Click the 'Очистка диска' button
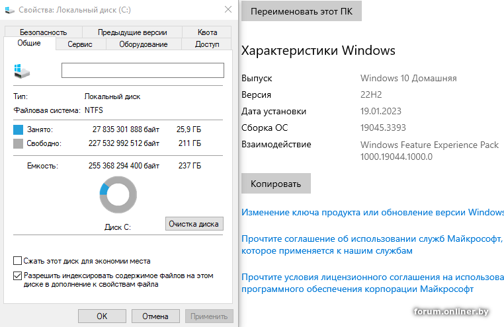 click(194, 224)
